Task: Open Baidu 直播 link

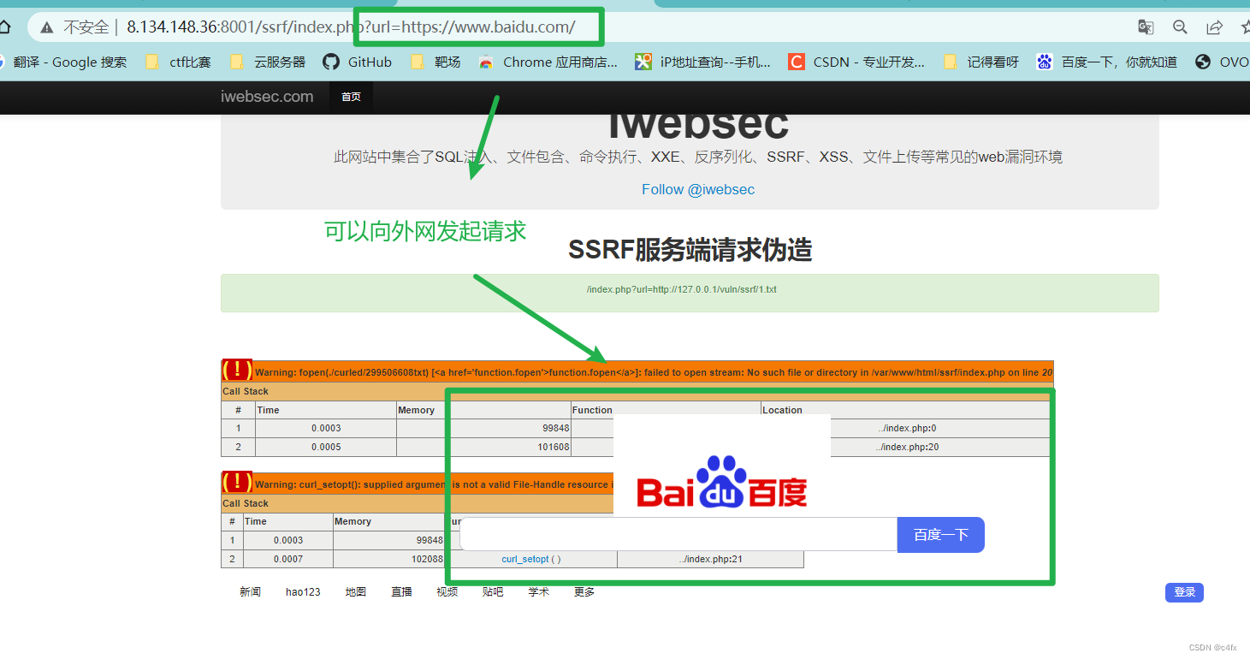Action: click(402, 592)
